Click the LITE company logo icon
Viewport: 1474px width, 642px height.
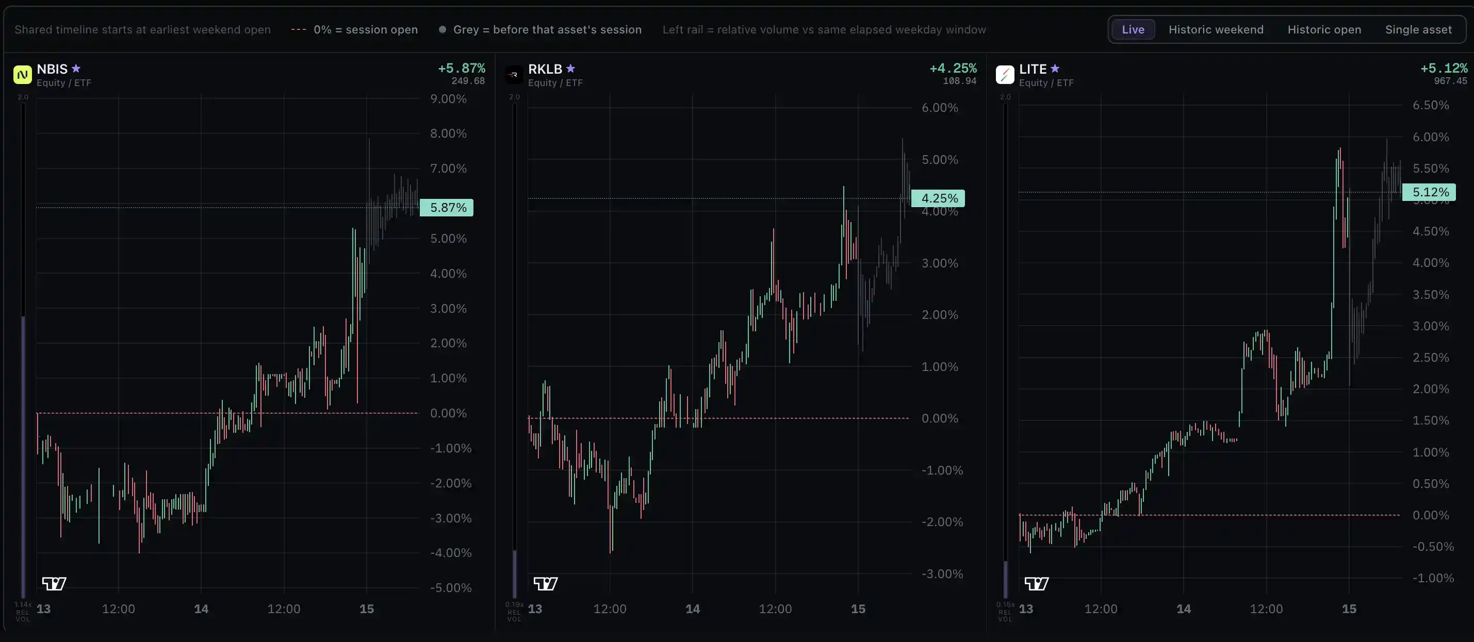click(x=1005, y=75)
